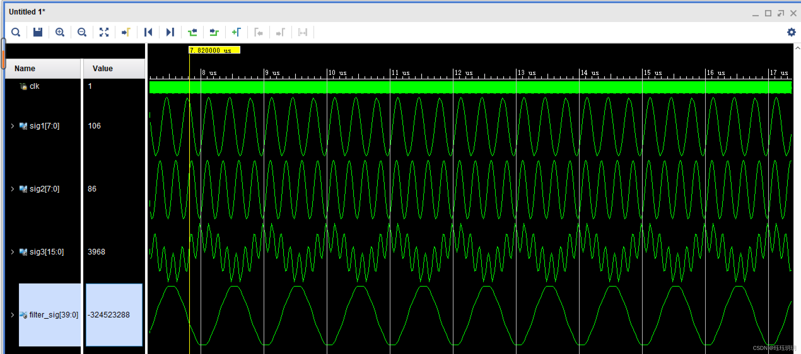The width and height of the screenshot is (801, 354).
Task: Click the yellow 7.820000 us cursor flag
Action: (214, 50)
